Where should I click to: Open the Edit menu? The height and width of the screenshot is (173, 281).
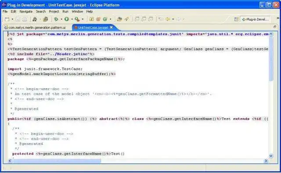click(14, 11)
